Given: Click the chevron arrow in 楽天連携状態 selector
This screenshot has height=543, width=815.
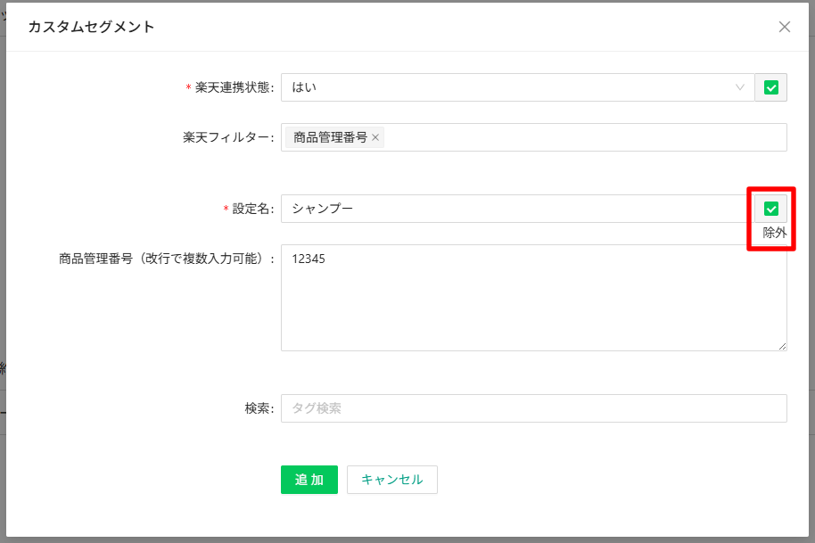Looking at the screenshot, I should 740,87.
